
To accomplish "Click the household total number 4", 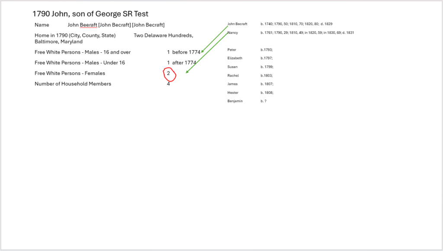I will point(168,84).
